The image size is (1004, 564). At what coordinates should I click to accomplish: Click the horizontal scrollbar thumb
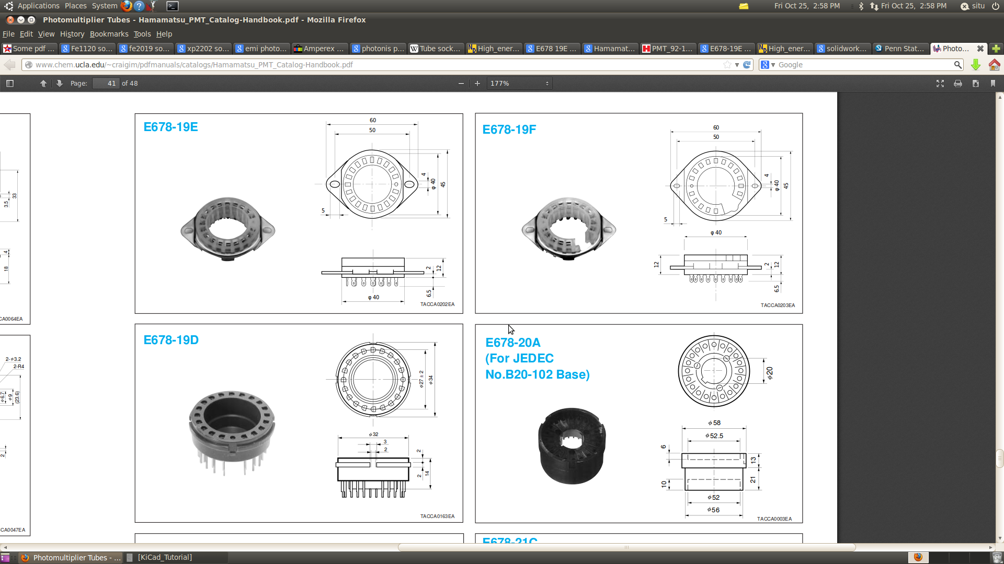[x=626, y=547]
